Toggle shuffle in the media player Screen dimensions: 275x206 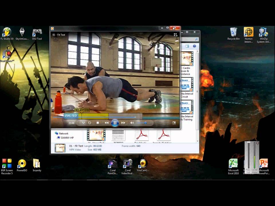point(83,123)
